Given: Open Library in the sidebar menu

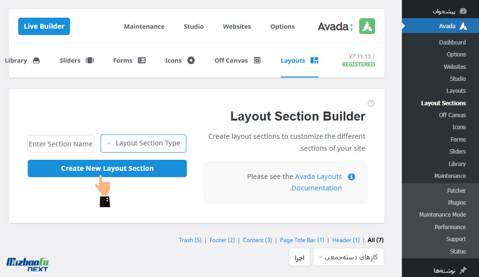Looking at the screenshot, I should click(457, 164).
